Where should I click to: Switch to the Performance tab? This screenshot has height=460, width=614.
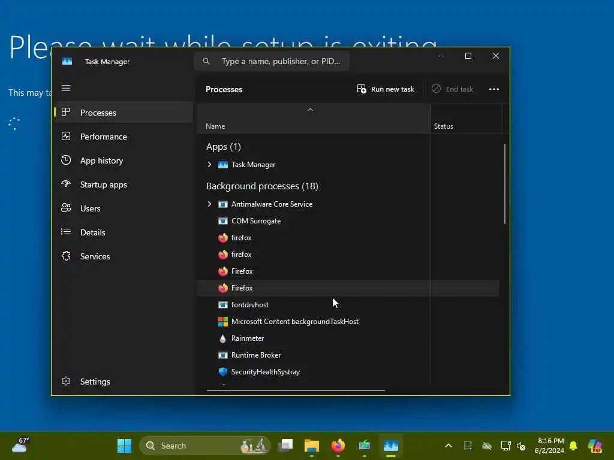124,137
